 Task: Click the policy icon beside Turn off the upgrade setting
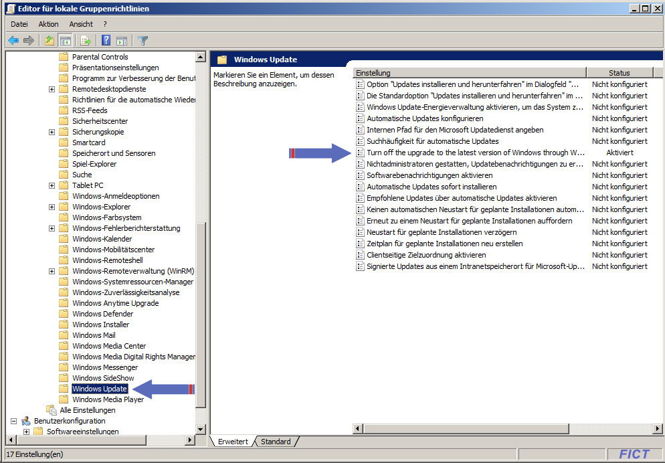(360, 153)
